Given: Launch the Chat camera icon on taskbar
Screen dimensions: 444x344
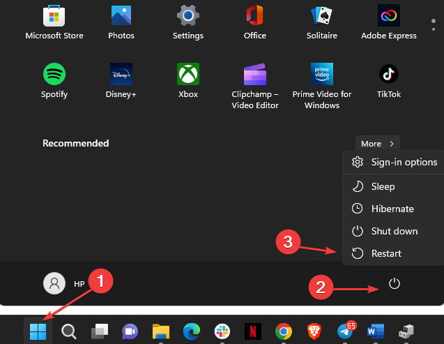Looking at the screenshot, I should 130,331.
